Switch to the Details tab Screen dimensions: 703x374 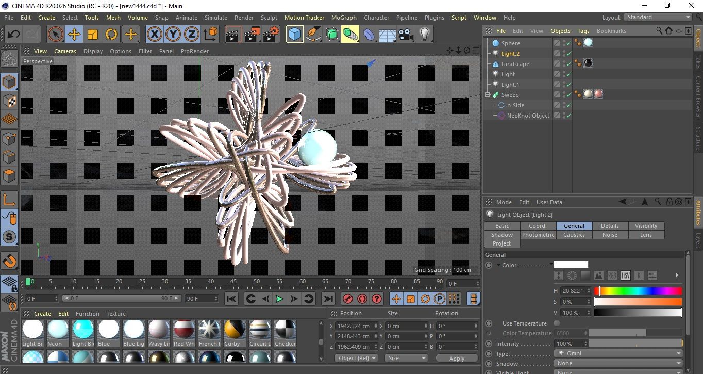pos(610,226)
